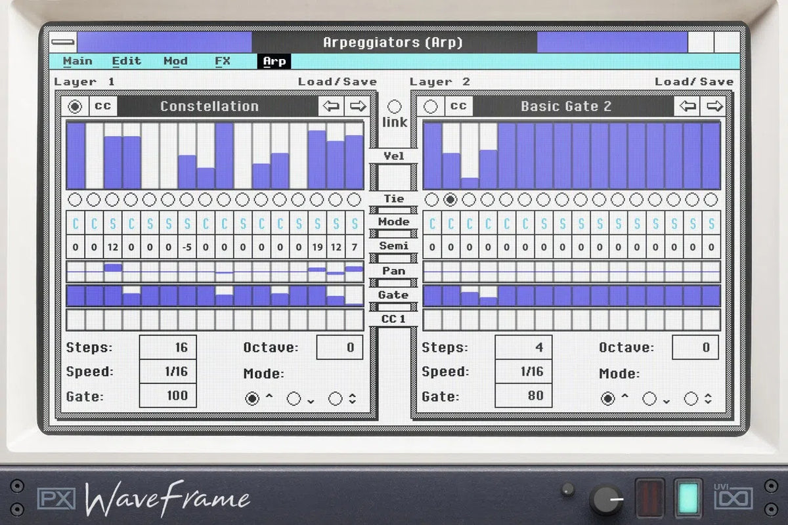Open the FX menu

tap(222, 60)
